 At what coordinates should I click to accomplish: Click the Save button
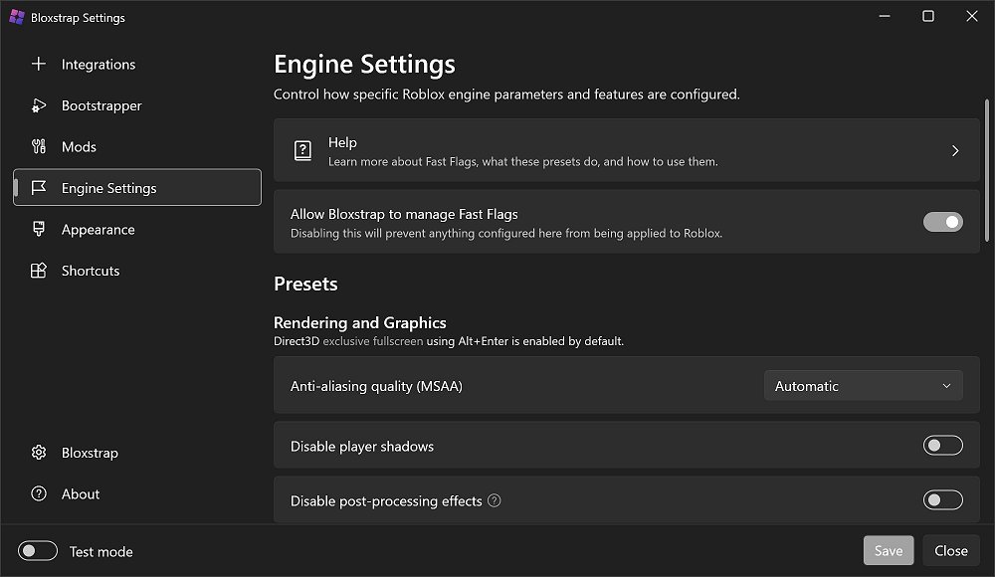(888, 551)
